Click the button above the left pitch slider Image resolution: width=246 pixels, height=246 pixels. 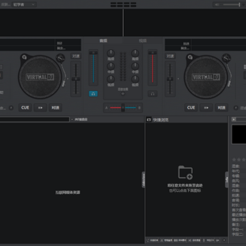pos(76,56)
